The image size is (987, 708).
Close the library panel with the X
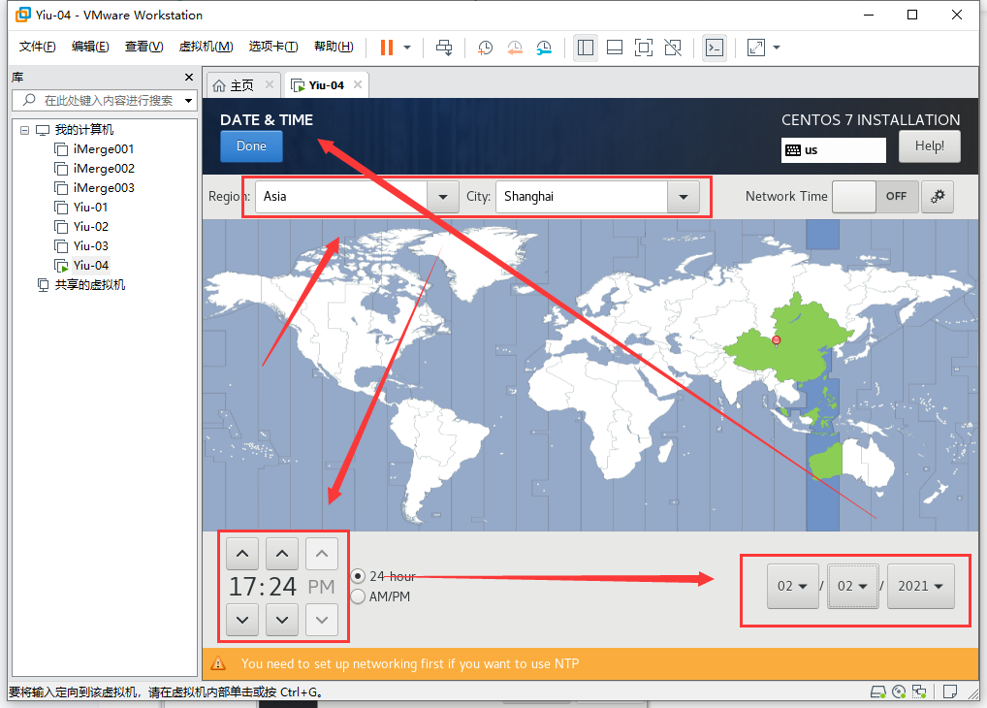click(x=189, y=77)
